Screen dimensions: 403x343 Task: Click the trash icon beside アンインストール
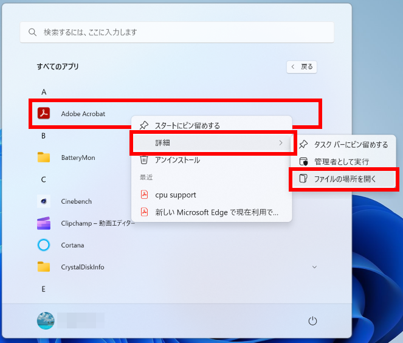pyautogui.click(x=144, y=160)
